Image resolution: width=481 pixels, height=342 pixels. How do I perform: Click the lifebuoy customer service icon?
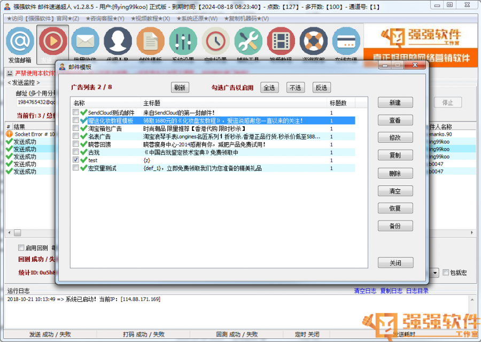pyautogui.click(x=314, y=42)
